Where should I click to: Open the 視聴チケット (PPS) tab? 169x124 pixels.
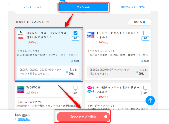click(x=133, y=7)
